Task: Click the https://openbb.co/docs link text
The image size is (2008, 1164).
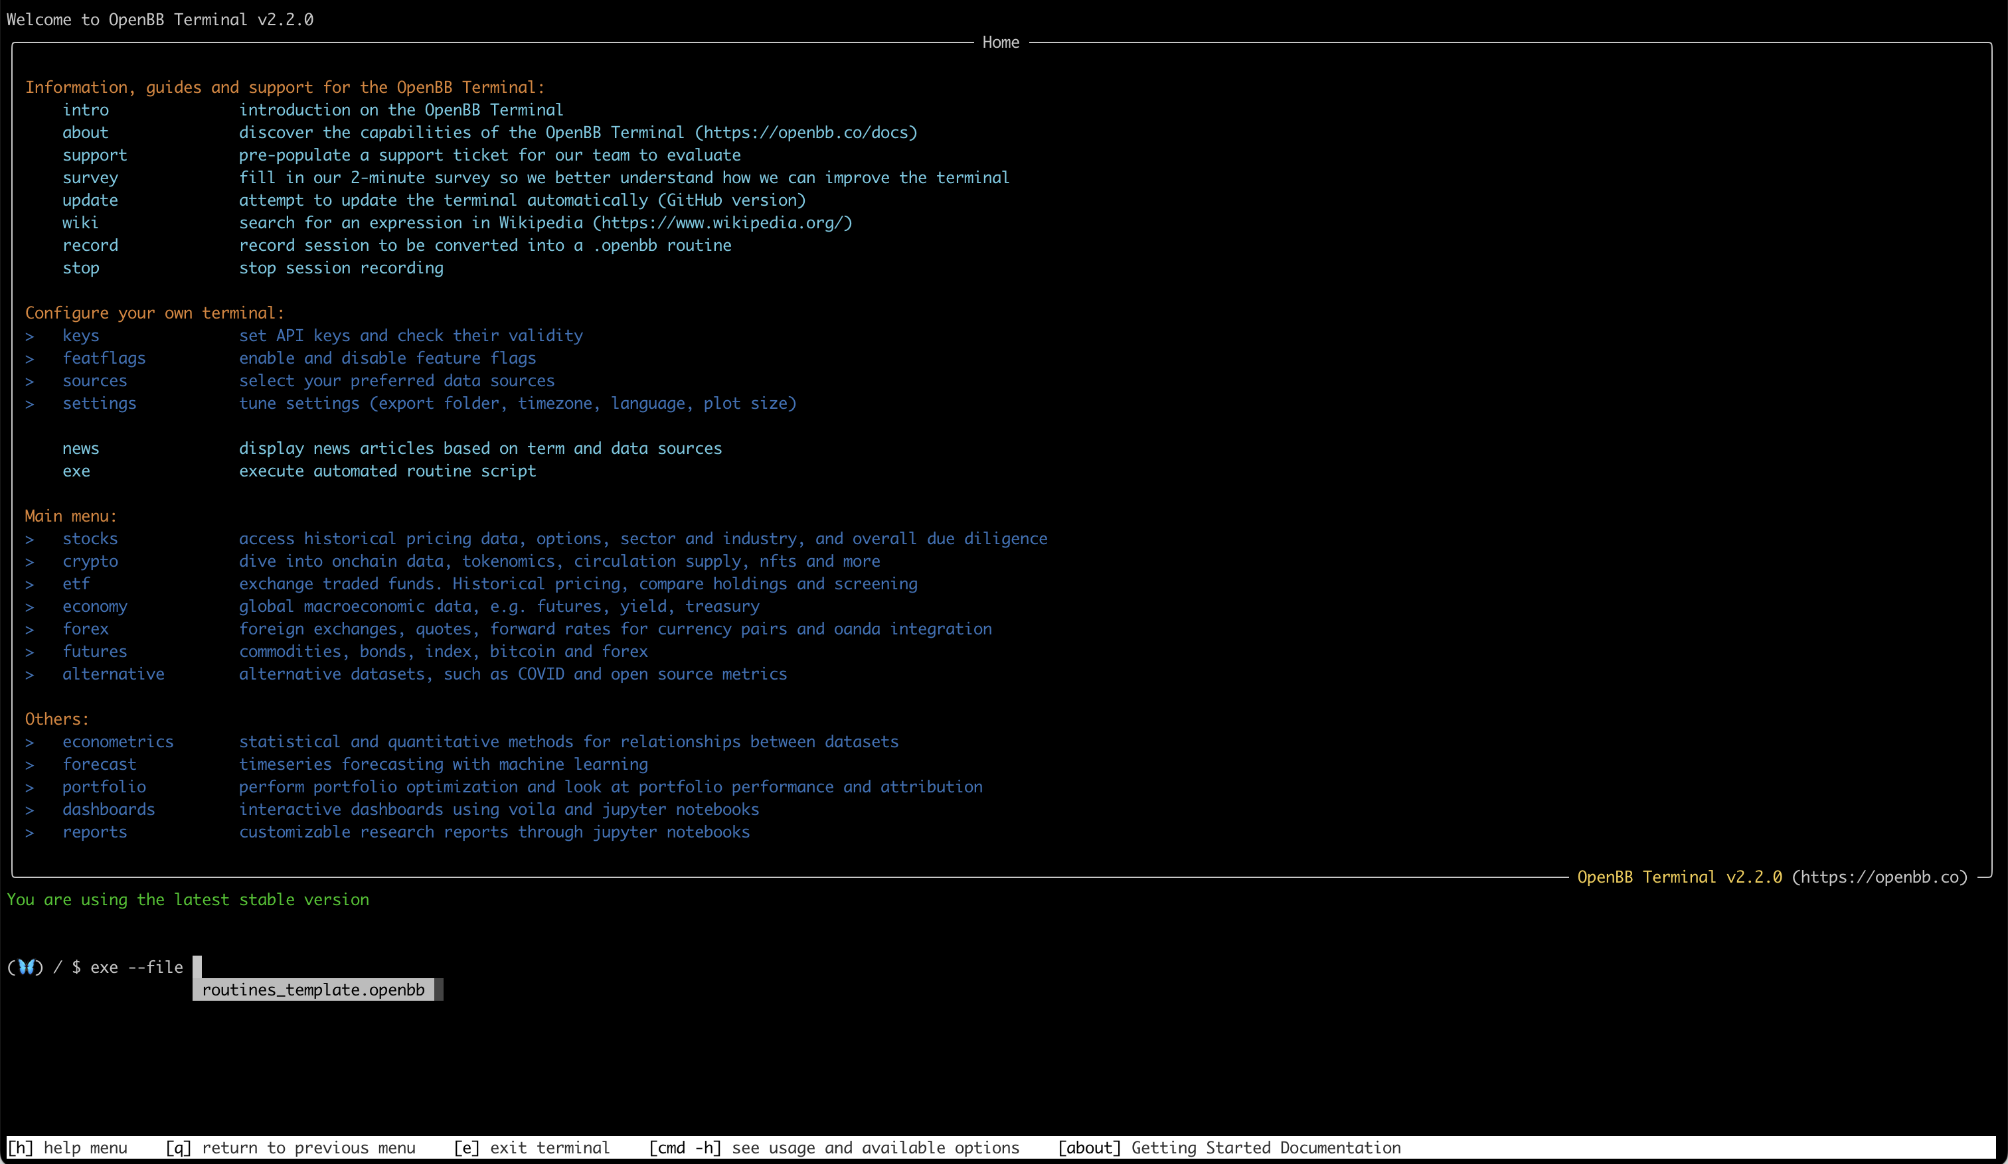Action: coord(806,132)
